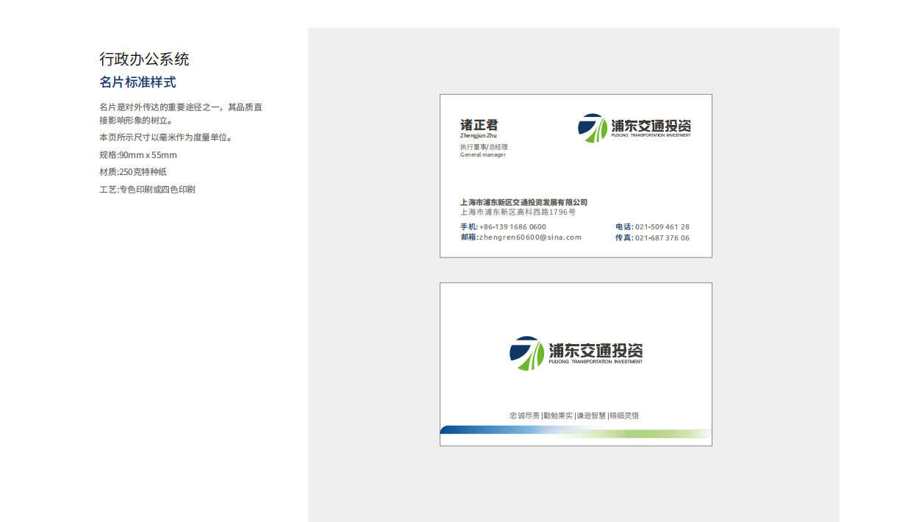
Task: Click the round logo emblem on the back card
Action: tap(526, 353)
